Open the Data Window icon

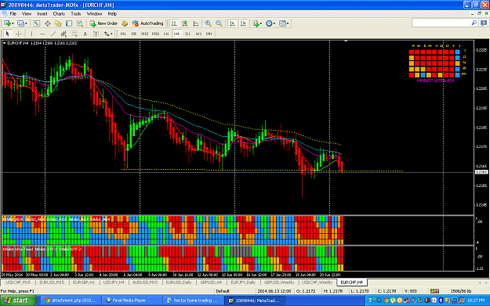(x=48, y=23)
